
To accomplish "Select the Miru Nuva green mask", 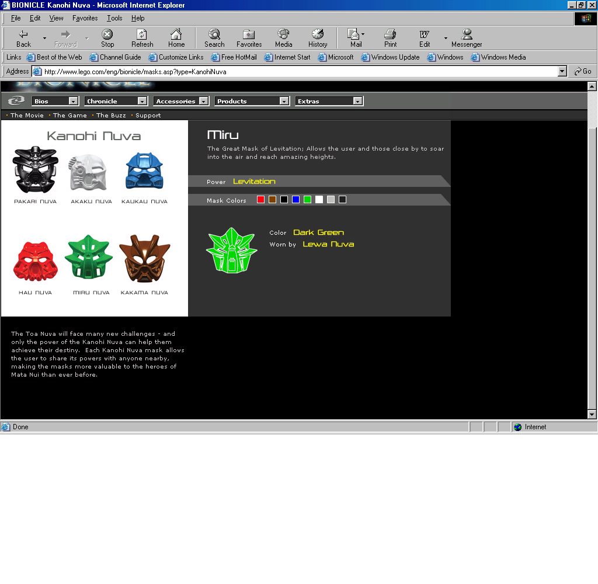I will click(89, 257).
